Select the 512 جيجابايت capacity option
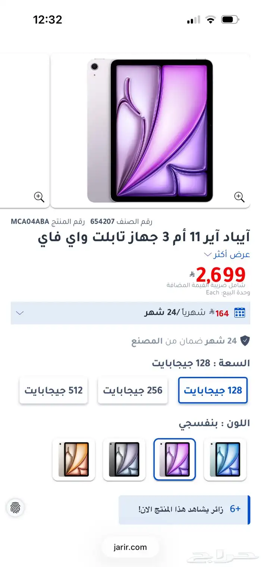Screen dimensions: 261x567 point(53,390)
